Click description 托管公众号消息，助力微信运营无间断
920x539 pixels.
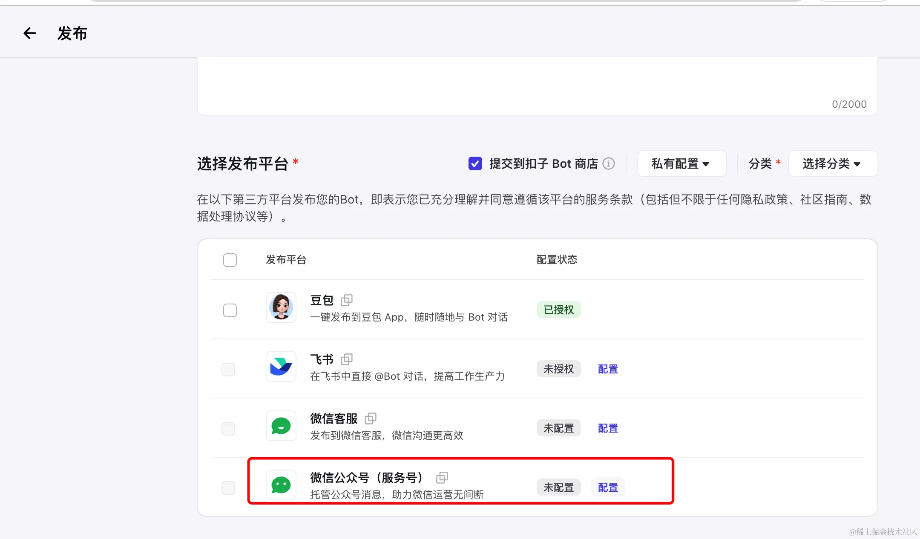(397, 495)
